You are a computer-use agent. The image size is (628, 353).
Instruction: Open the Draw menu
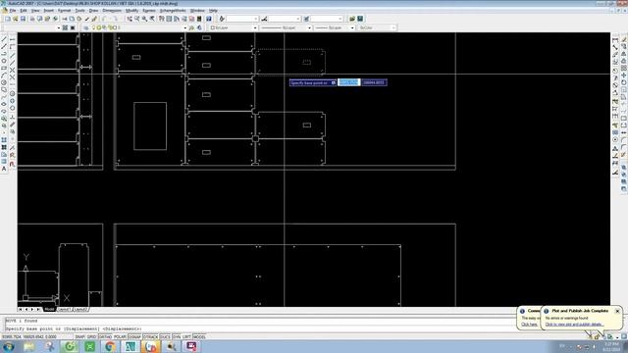[93, 11]
